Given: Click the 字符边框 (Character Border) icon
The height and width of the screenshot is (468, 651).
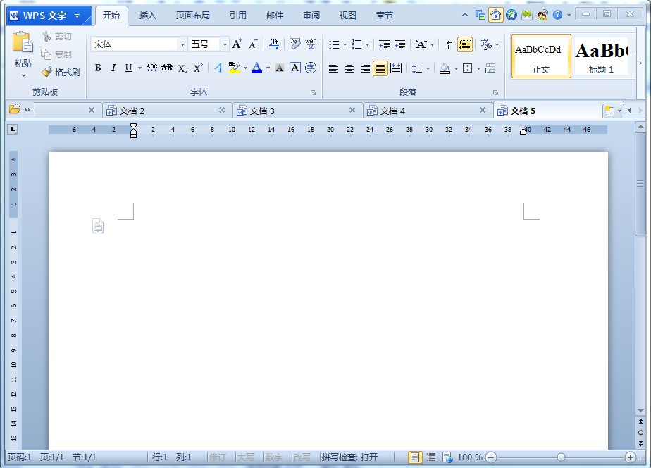Looking at the screenshot, I should 295,68.
